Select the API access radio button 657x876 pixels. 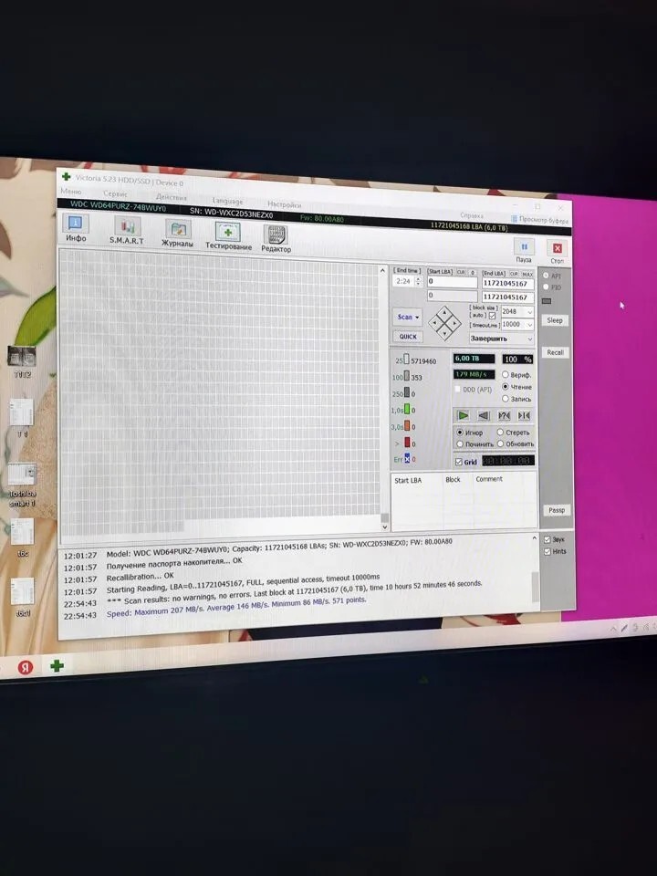546,276
